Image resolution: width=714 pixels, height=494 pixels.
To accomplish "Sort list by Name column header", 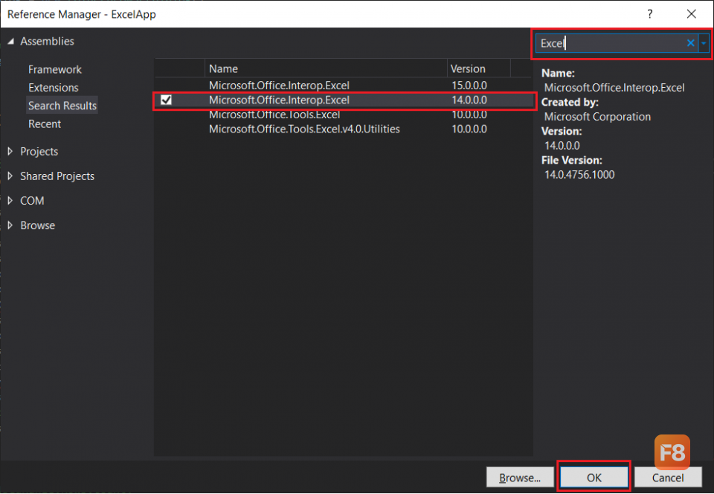I will point(326,68).
